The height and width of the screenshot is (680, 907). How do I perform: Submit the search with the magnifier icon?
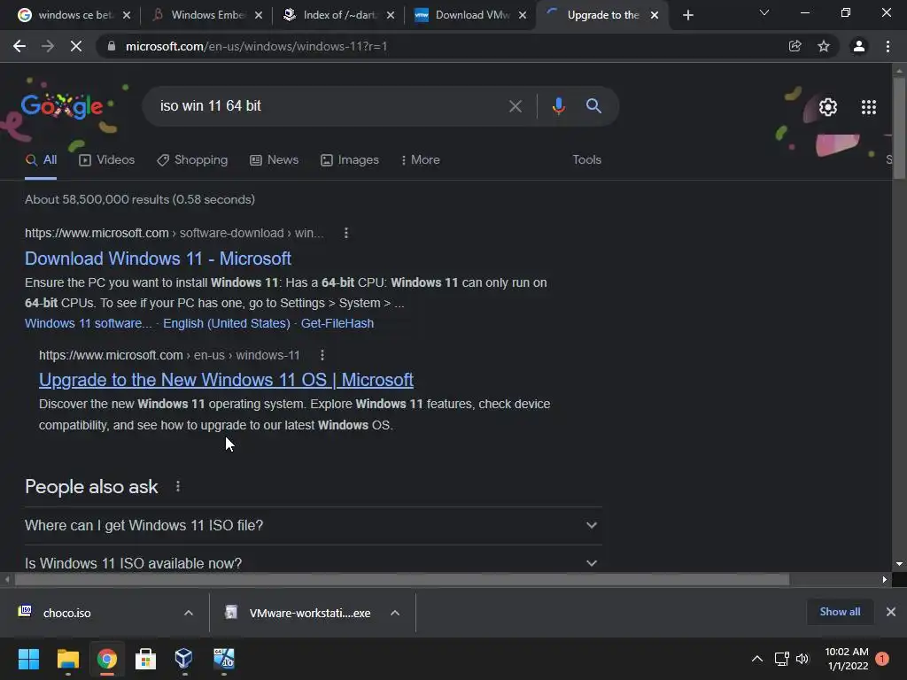[x=593, y=106]
